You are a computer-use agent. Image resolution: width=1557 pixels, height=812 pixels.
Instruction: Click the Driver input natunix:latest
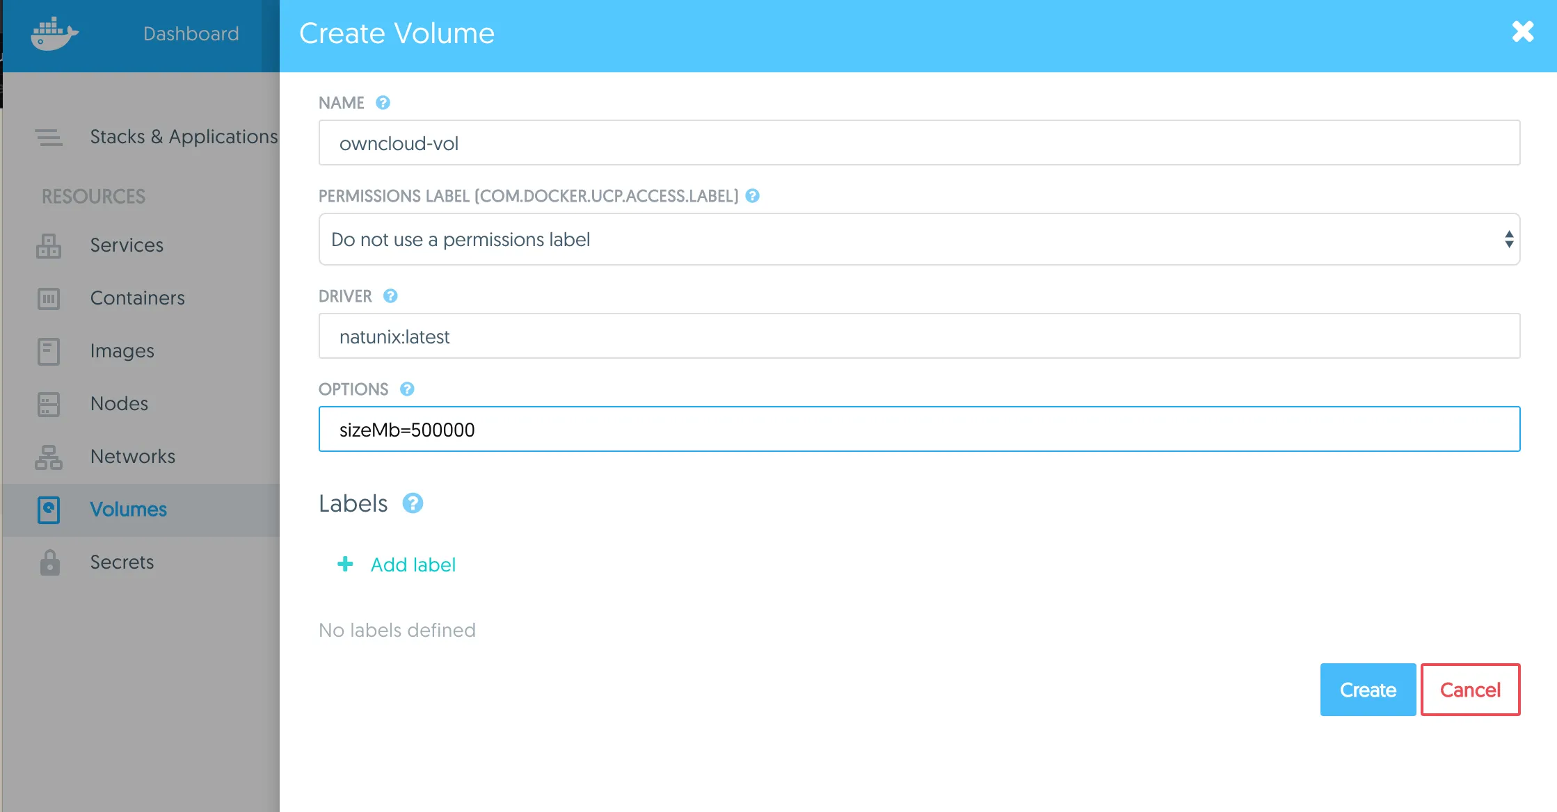pyautogui.click(x=919, y=336)
